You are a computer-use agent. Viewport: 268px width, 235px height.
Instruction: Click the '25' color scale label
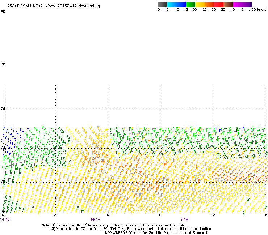coord(205,10)
